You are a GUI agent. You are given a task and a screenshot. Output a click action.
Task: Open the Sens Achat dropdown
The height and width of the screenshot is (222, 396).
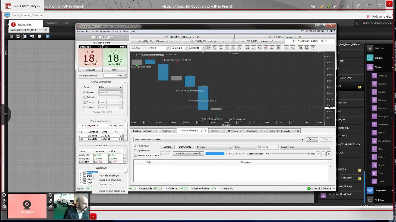coord(110,87)
